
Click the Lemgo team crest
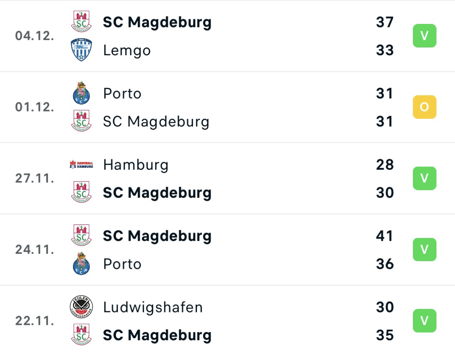click(x=81, y=49)
